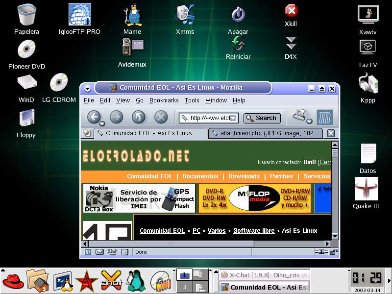
Task: Click the Mozilla Stop button
Action: tap(161, 117)
